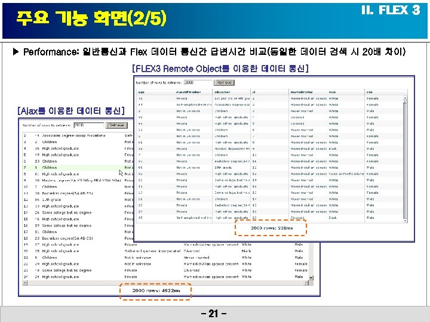Select Ajax row 14 'Some college but no degree'

tap(67, 212)
